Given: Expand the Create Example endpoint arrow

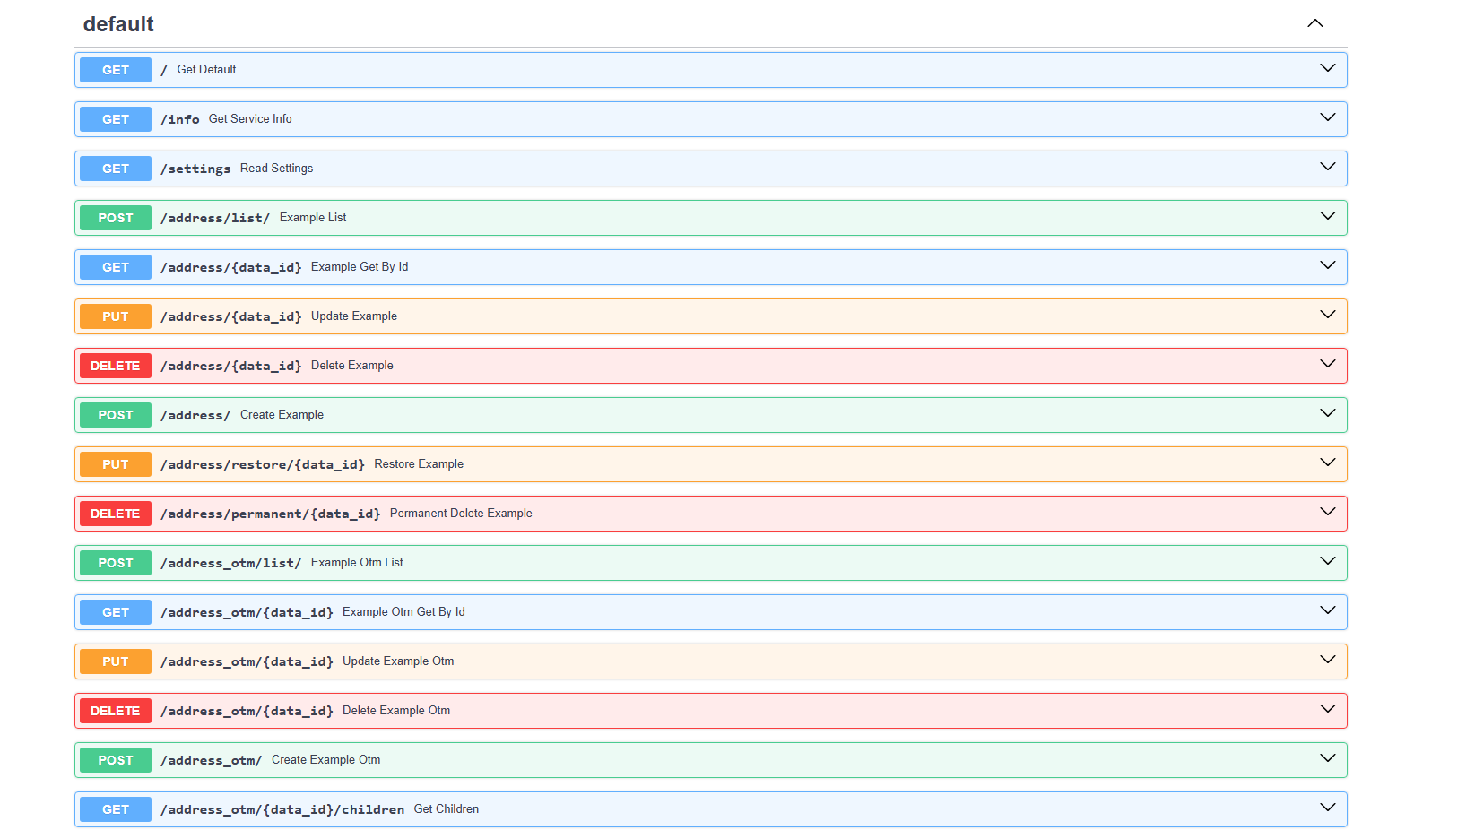Looking at the screenshot, I should [x=1327, y=414].
